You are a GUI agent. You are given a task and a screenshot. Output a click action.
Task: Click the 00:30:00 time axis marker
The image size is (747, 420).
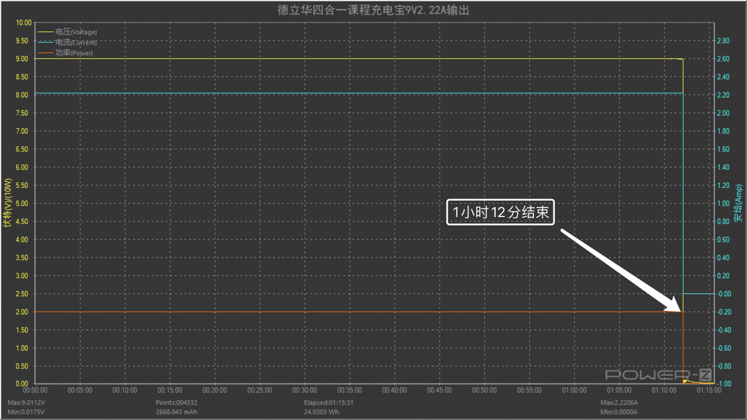[304, 391]
